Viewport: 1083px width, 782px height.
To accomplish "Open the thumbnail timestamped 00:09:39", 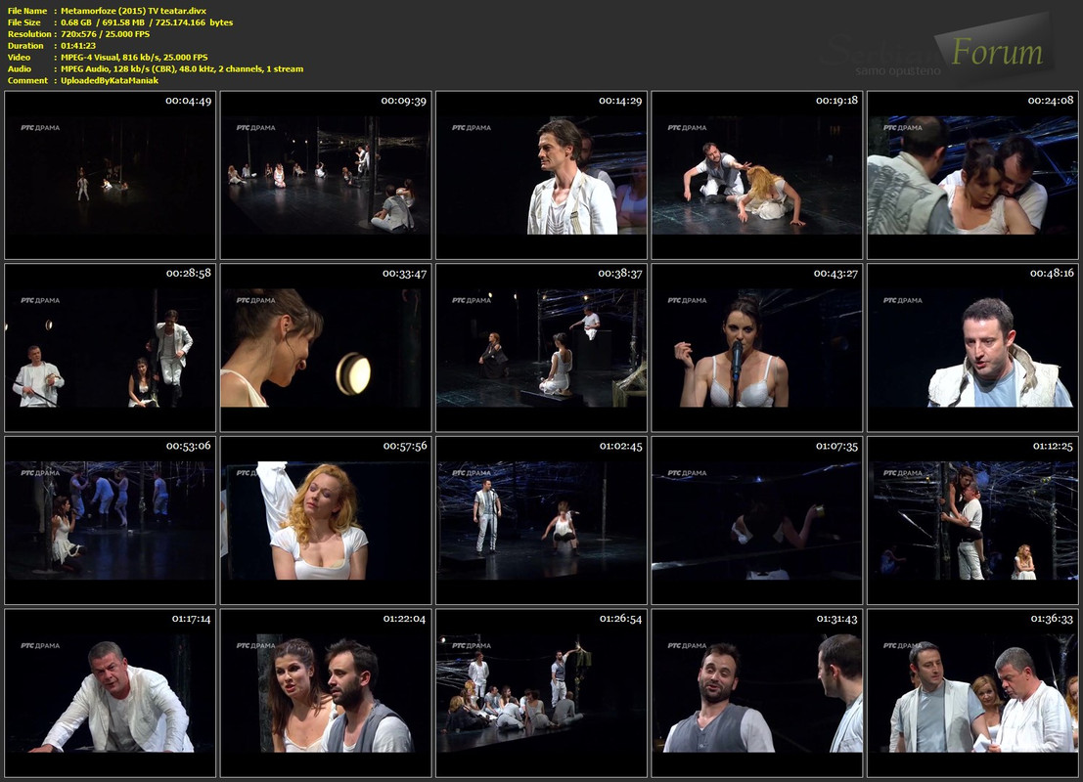I will pos(326,175).
